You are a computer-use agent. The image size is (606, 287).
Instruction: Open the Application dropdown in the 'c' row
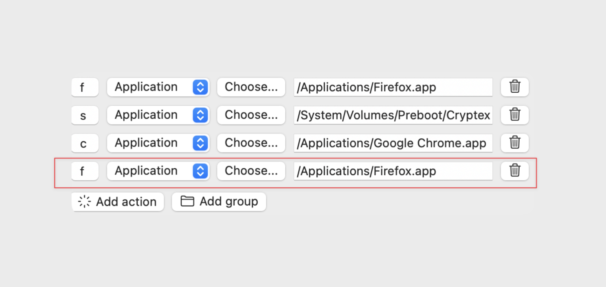[158, 143]
